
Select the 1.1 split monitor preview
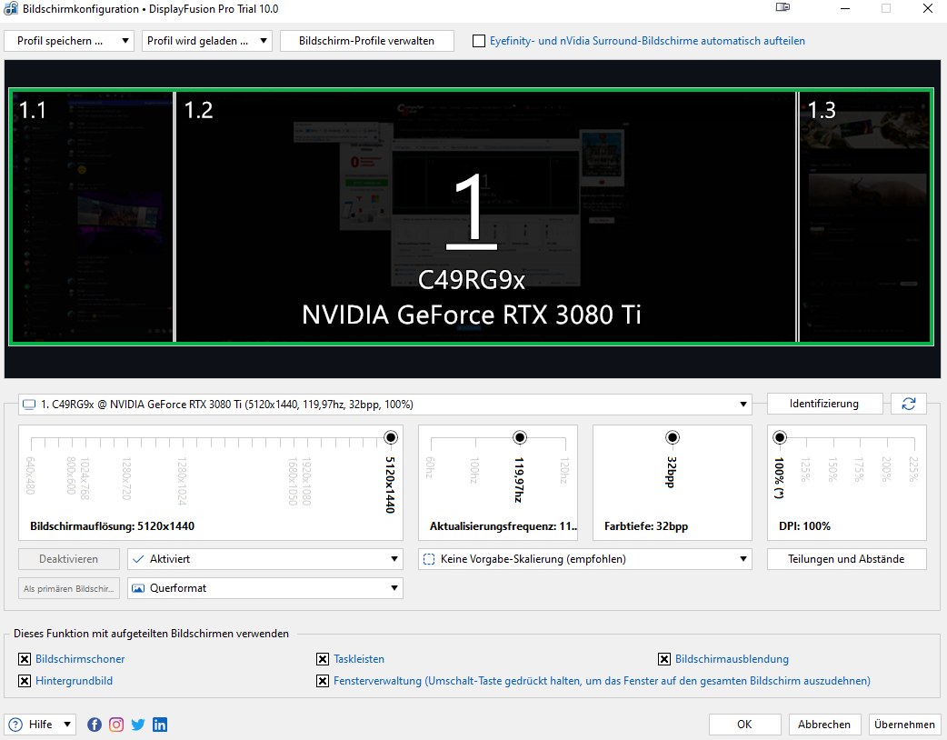pos(93,217)
